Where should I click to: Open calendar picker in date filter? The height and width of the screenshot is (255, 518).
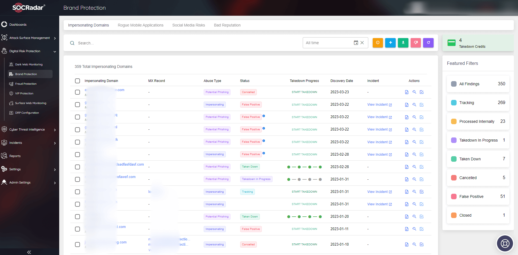tap(356, 43)
